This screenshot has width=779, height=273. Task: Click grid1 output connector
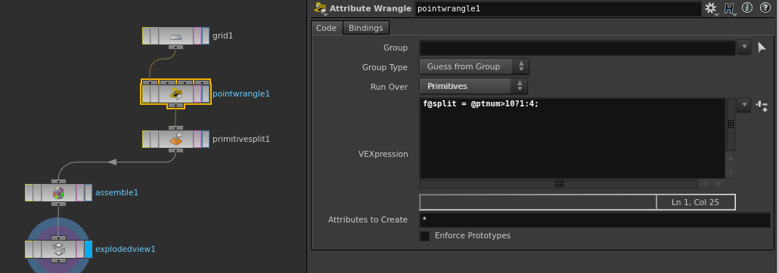click(176, 47)
